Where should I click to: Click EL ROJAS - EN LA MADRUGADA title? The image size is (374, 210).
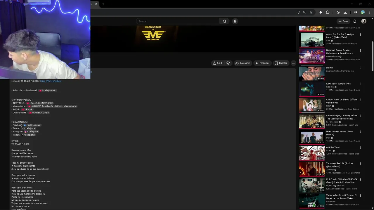click(342, 181)
